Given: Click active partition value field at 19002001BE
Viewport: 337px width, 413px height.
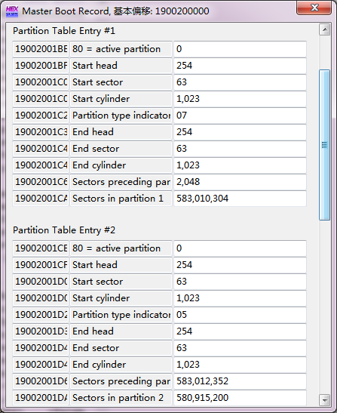Looking at the screenshot, I should point(240,49).
